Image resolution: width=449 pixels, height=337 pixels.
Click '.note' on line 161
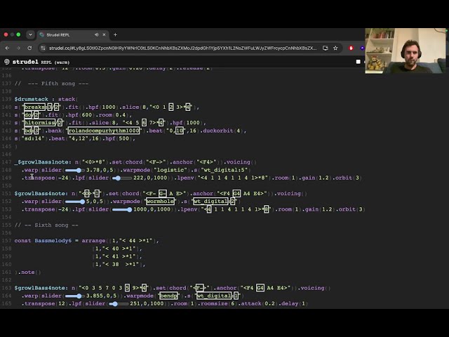tap(28, 272)
